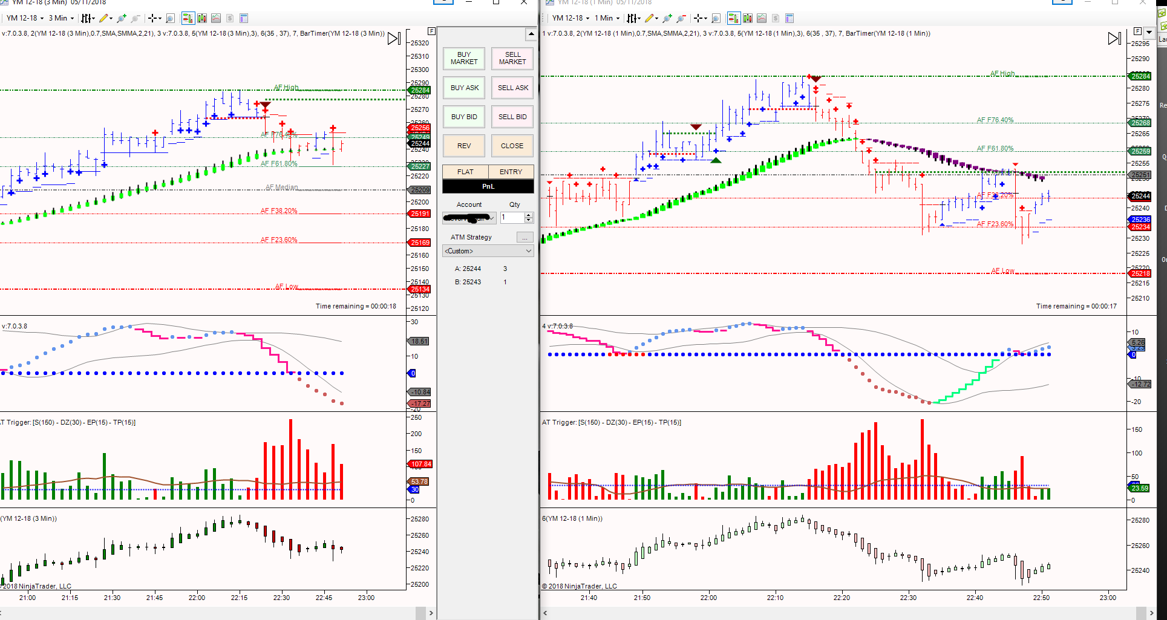Click the REV reverse position button
1167x620 pixels.
464,146
